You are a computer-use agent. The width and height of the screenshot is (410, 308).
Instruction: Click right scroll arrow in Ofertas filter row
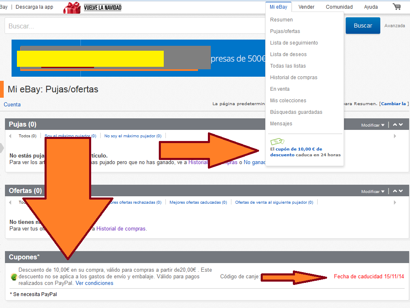click(395, 202)
